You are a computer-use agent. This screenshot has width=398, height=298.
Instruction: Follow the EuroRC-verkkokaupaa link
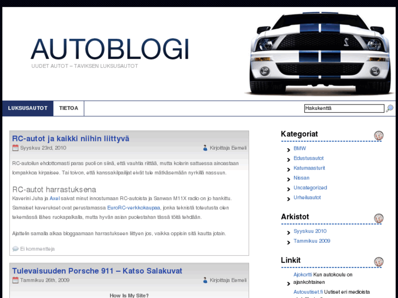coord(134,208)
